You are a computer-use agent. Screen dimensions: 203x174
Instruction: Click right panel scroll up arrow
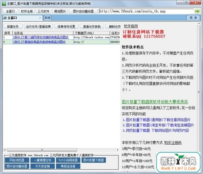tap(199, 24)
